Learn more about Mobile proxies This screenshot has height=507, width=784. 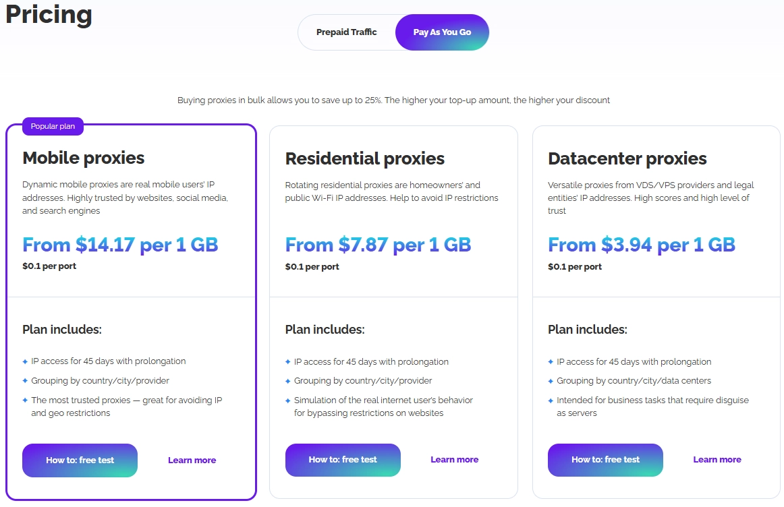192,460
